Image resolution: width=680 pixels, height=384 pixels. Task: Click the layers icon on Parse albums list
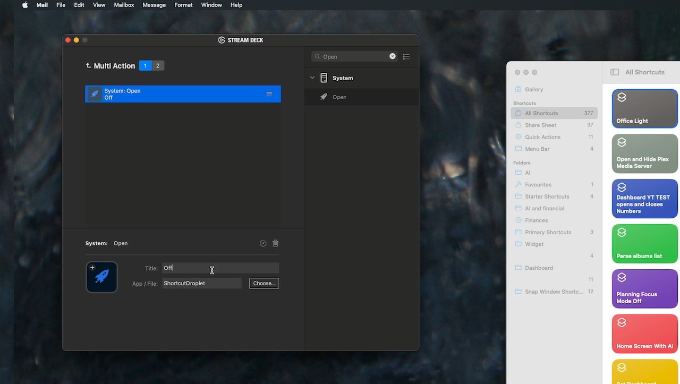coord(622,233)
